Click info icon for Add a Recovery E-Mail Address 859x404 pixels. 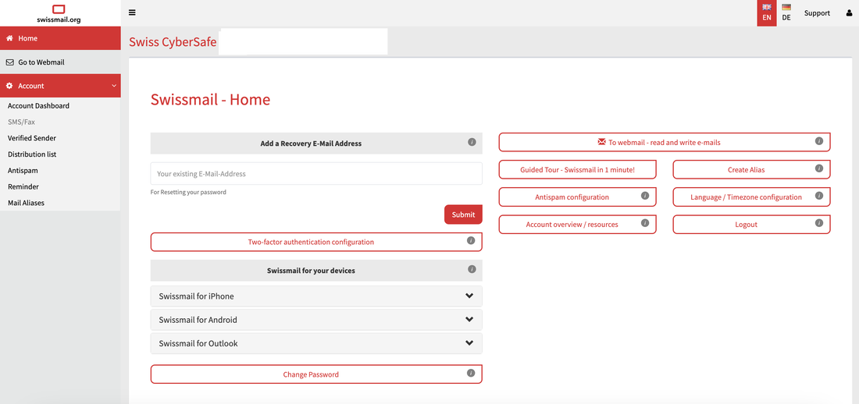(x=472, y=142)
